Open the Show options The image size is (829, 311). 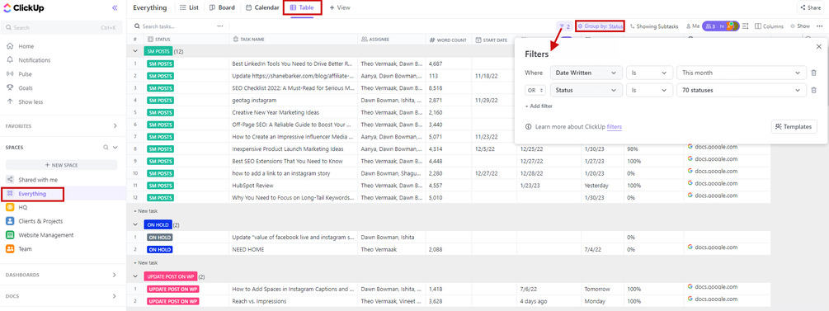coord(800,26)
